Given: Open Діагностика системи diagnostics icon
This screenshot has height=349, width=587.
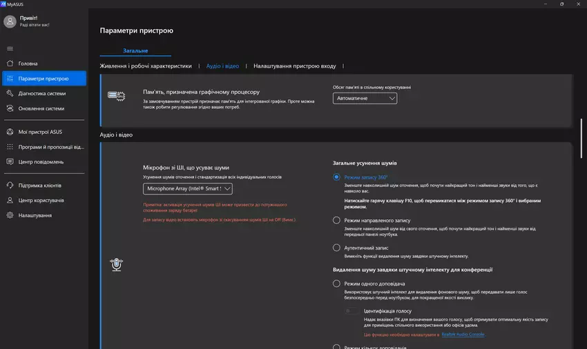Looking at the screenshot, I should 10,93.
